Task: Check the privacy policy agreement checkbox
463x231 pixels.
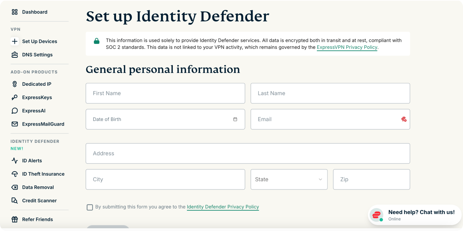Action: coord(90,207)
